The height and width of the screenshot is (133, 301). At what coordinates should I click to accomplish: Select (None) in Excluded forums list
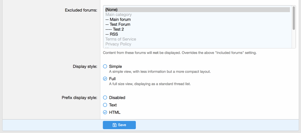(x=111, y=10)
